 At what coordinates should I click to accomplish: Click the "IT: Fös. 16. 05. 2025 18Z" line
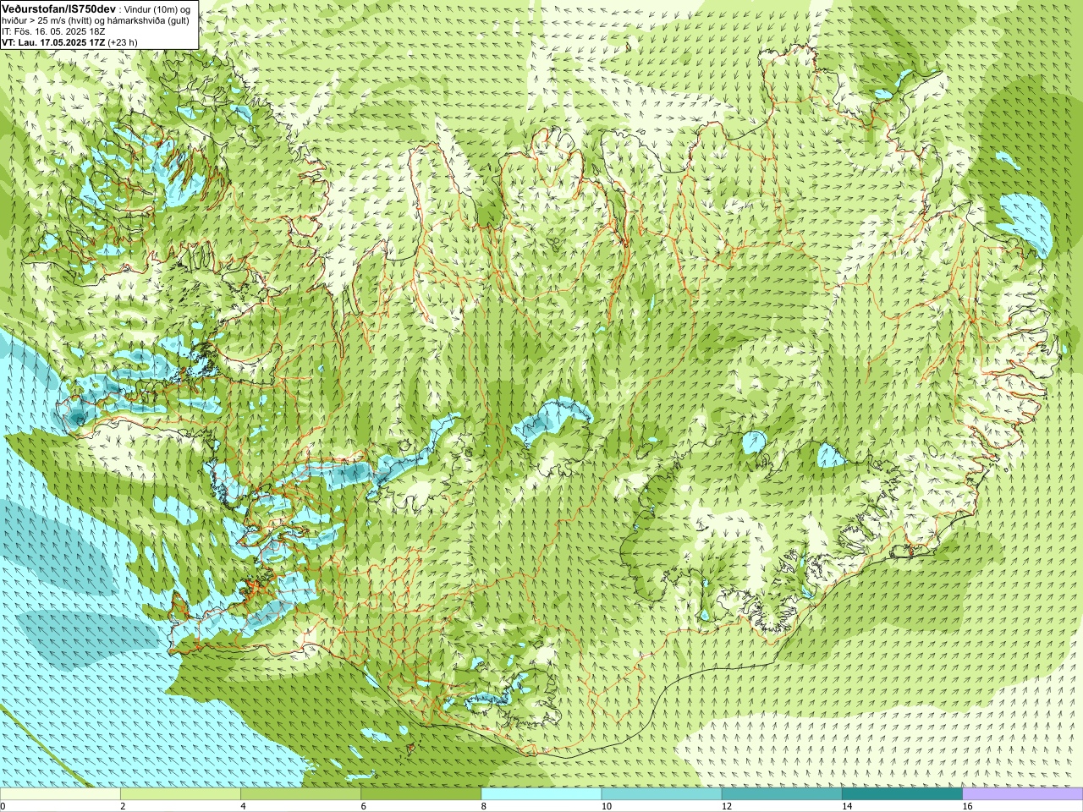tap(53, 30)
